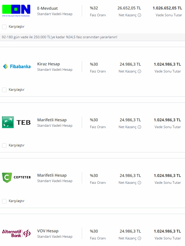This screenshot has height=246, width=185.
Task: Tick Karşılaştır checkbox under Fibabanka
Action: (x=4, y=90)
